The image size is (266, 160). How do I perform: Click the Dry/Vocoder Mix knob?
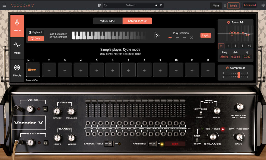click(x=239, y=137)
